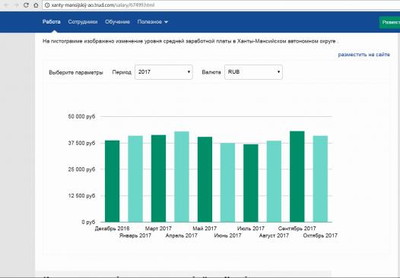Focus the address bar URL field
400x278 pixels.
[x=221, y=5]
